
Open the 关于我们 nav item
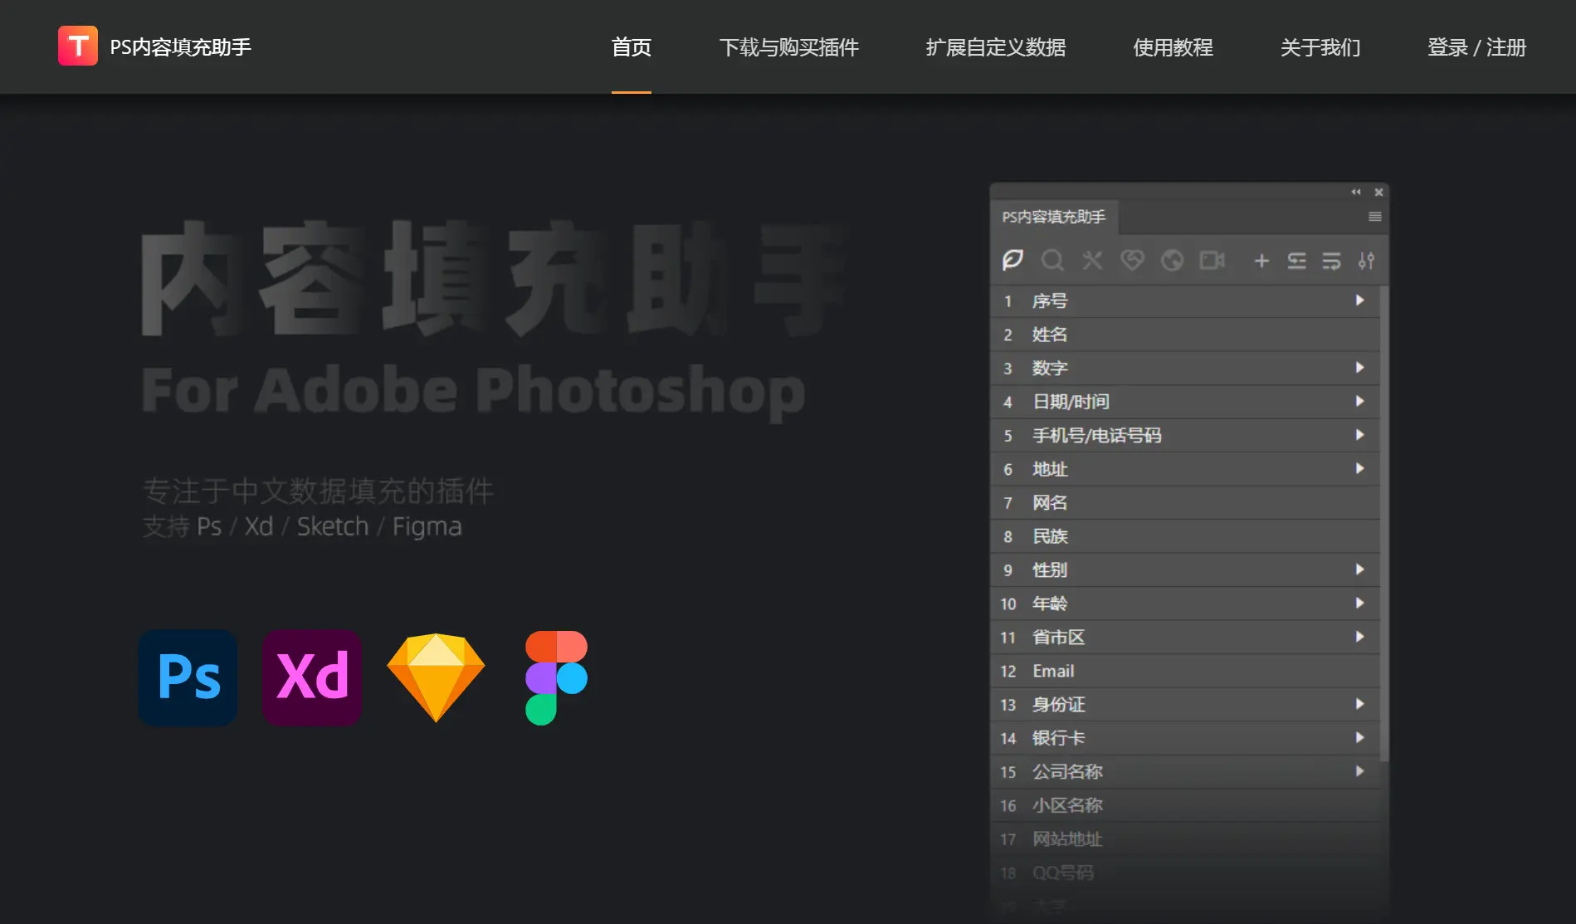pos(1320,47)
